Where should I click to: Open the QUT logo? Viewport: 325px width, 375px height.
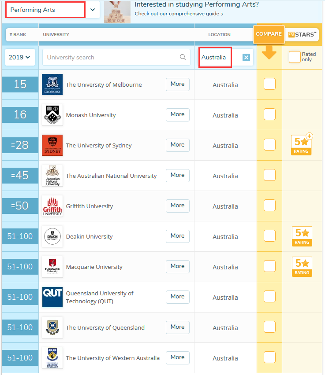pos(52,297)
